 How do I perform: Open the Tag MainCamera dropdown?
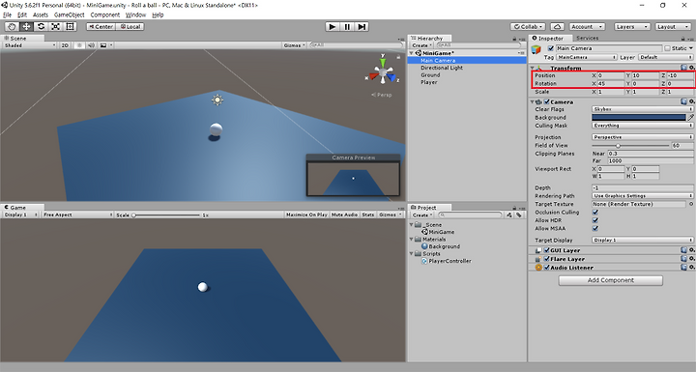click(587, 57)
